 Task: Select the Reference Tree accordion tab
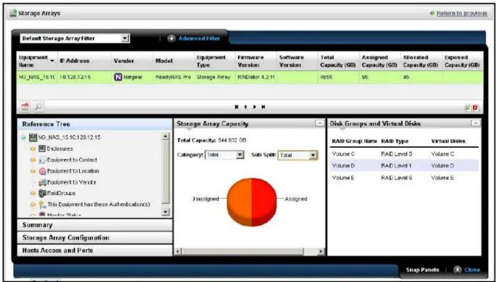pyautogui.click(x=95, y=124)
